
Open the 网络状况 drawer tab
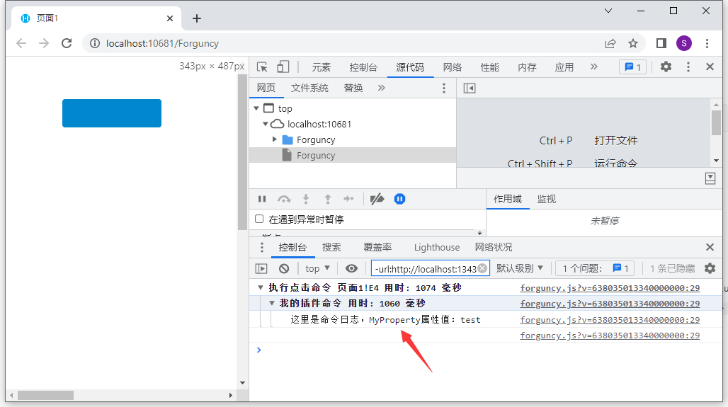coord(494,247)
